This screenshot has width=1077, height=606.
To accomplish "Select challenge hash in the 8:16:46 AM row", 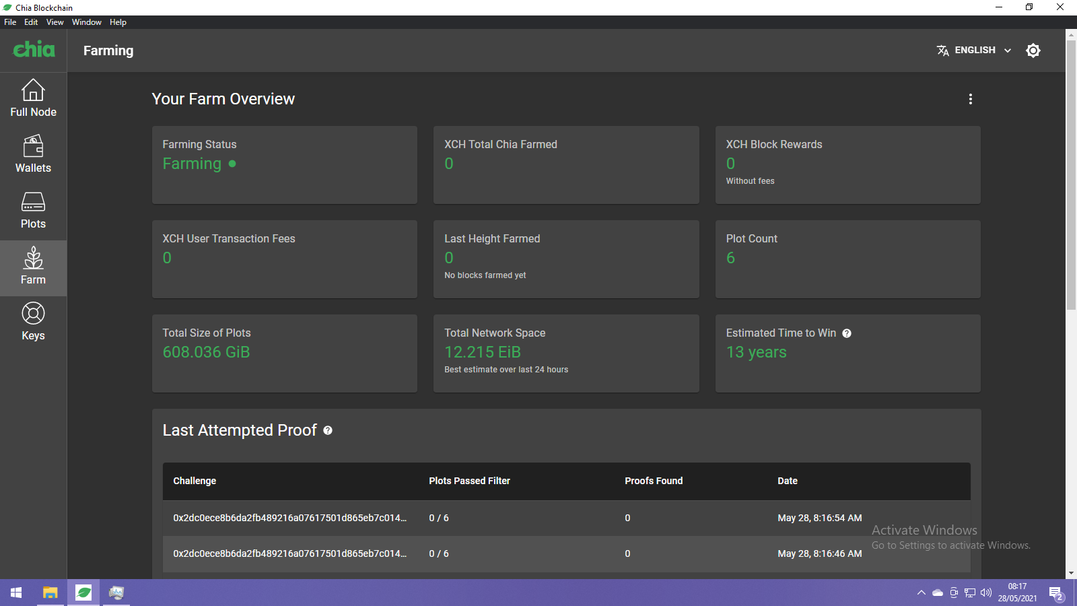I will (x=290, y=553).
